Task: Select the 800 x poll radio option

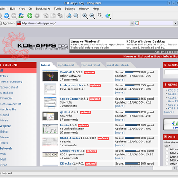Action: (167, 149)
